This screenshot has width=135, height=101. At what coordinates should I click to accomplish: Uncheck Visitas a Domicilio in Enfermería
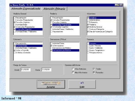(15, 50)
